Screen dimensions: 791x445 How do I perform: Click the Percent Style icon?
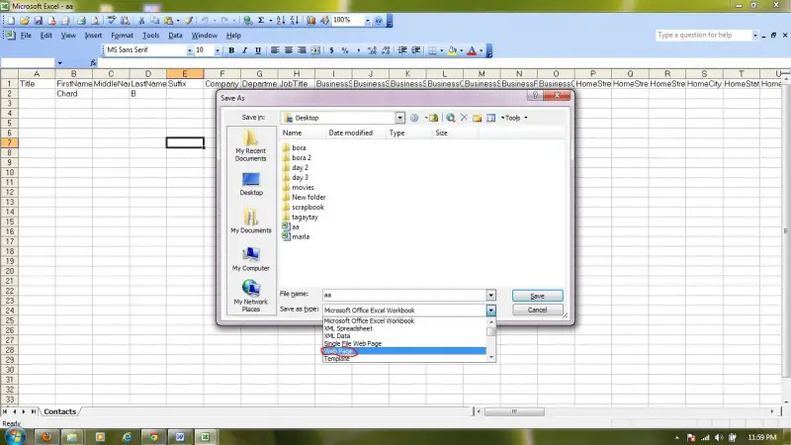[x=344, y=50]
